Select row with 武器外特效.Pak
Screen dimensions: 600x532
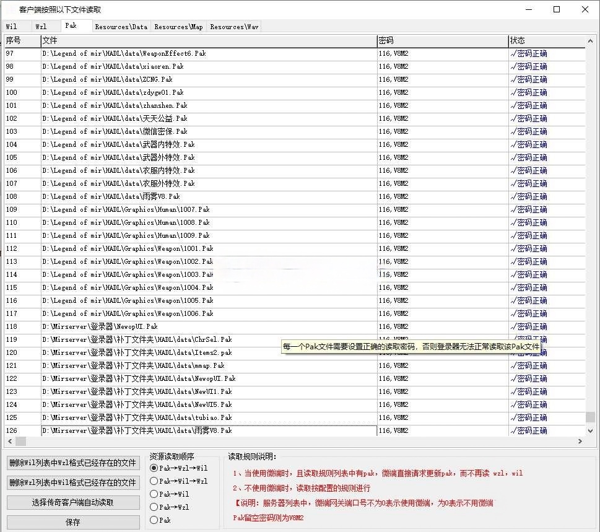tap(295, 158)
